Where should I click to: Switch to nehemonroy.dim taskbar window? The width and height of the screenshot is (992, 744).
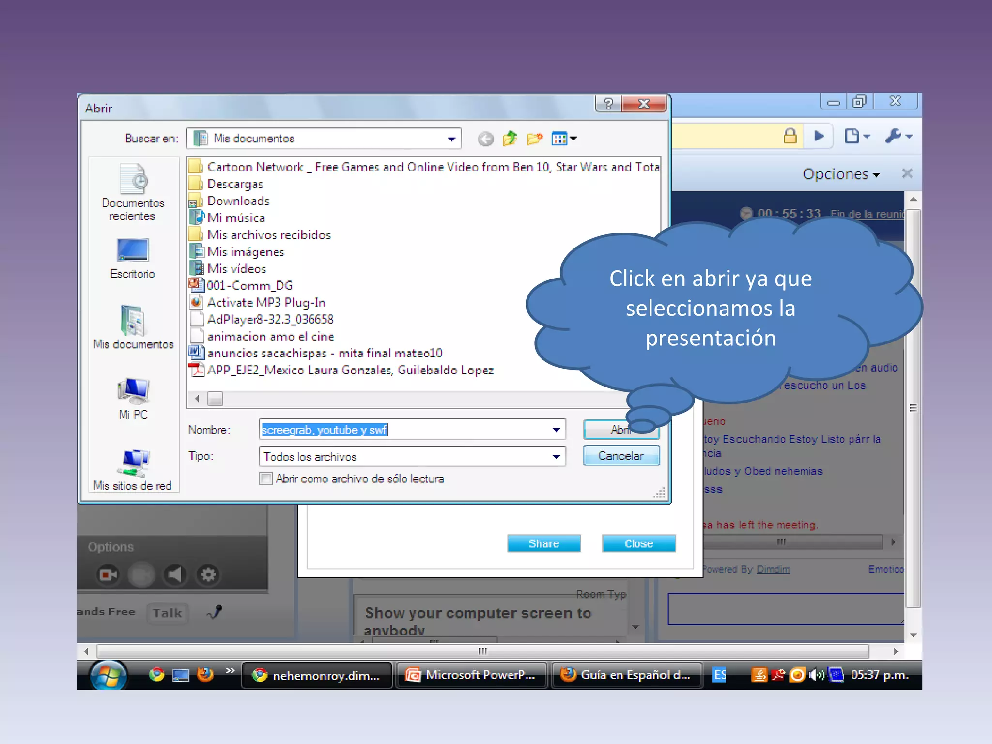(317, 675)
